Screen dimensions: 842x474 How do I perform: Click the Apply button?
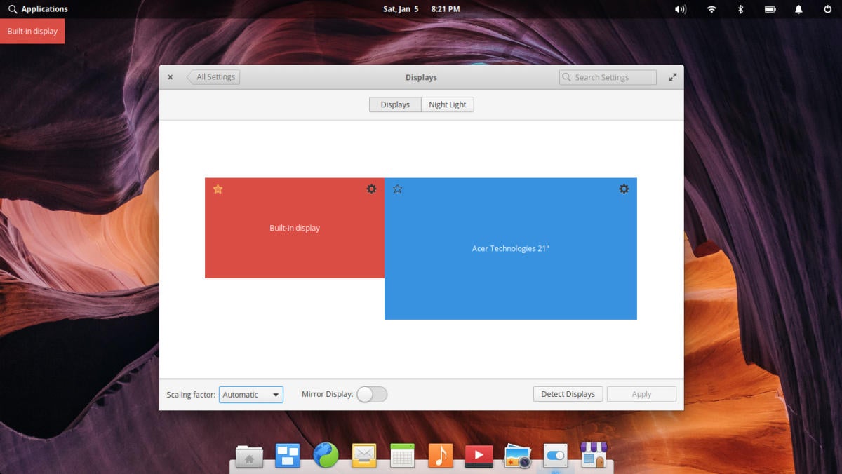641,394
